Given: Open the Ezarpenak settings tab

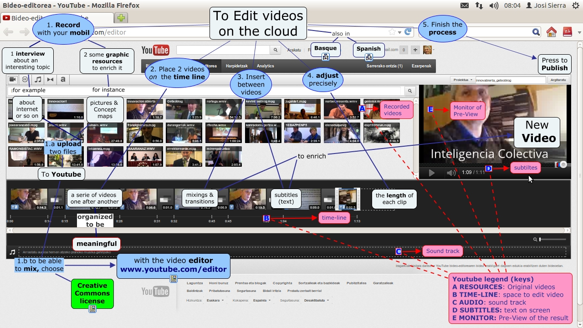Looking at the screenshot, I should (x=421, y=66).
